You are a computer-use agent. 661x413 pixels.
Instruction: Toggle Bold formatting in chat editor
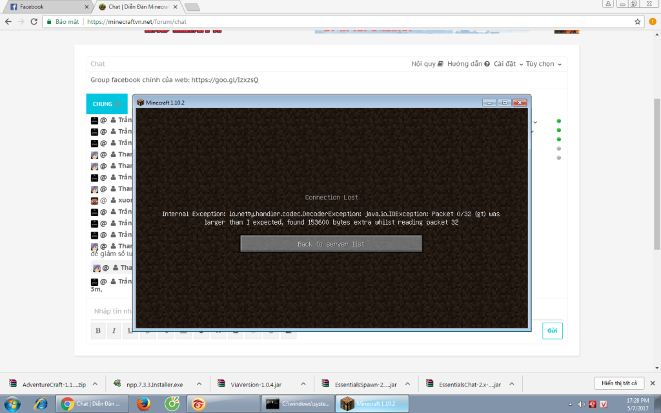(98, 331)
